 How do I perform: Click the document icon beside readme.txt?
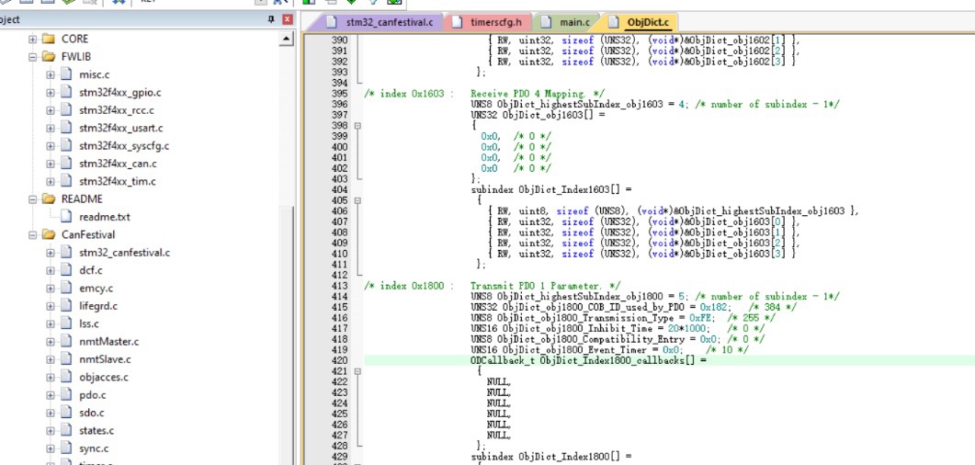coord(66,217)
